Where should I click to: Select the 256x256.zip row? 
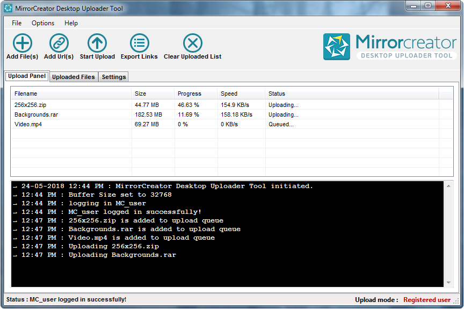(x=232, y=105)
